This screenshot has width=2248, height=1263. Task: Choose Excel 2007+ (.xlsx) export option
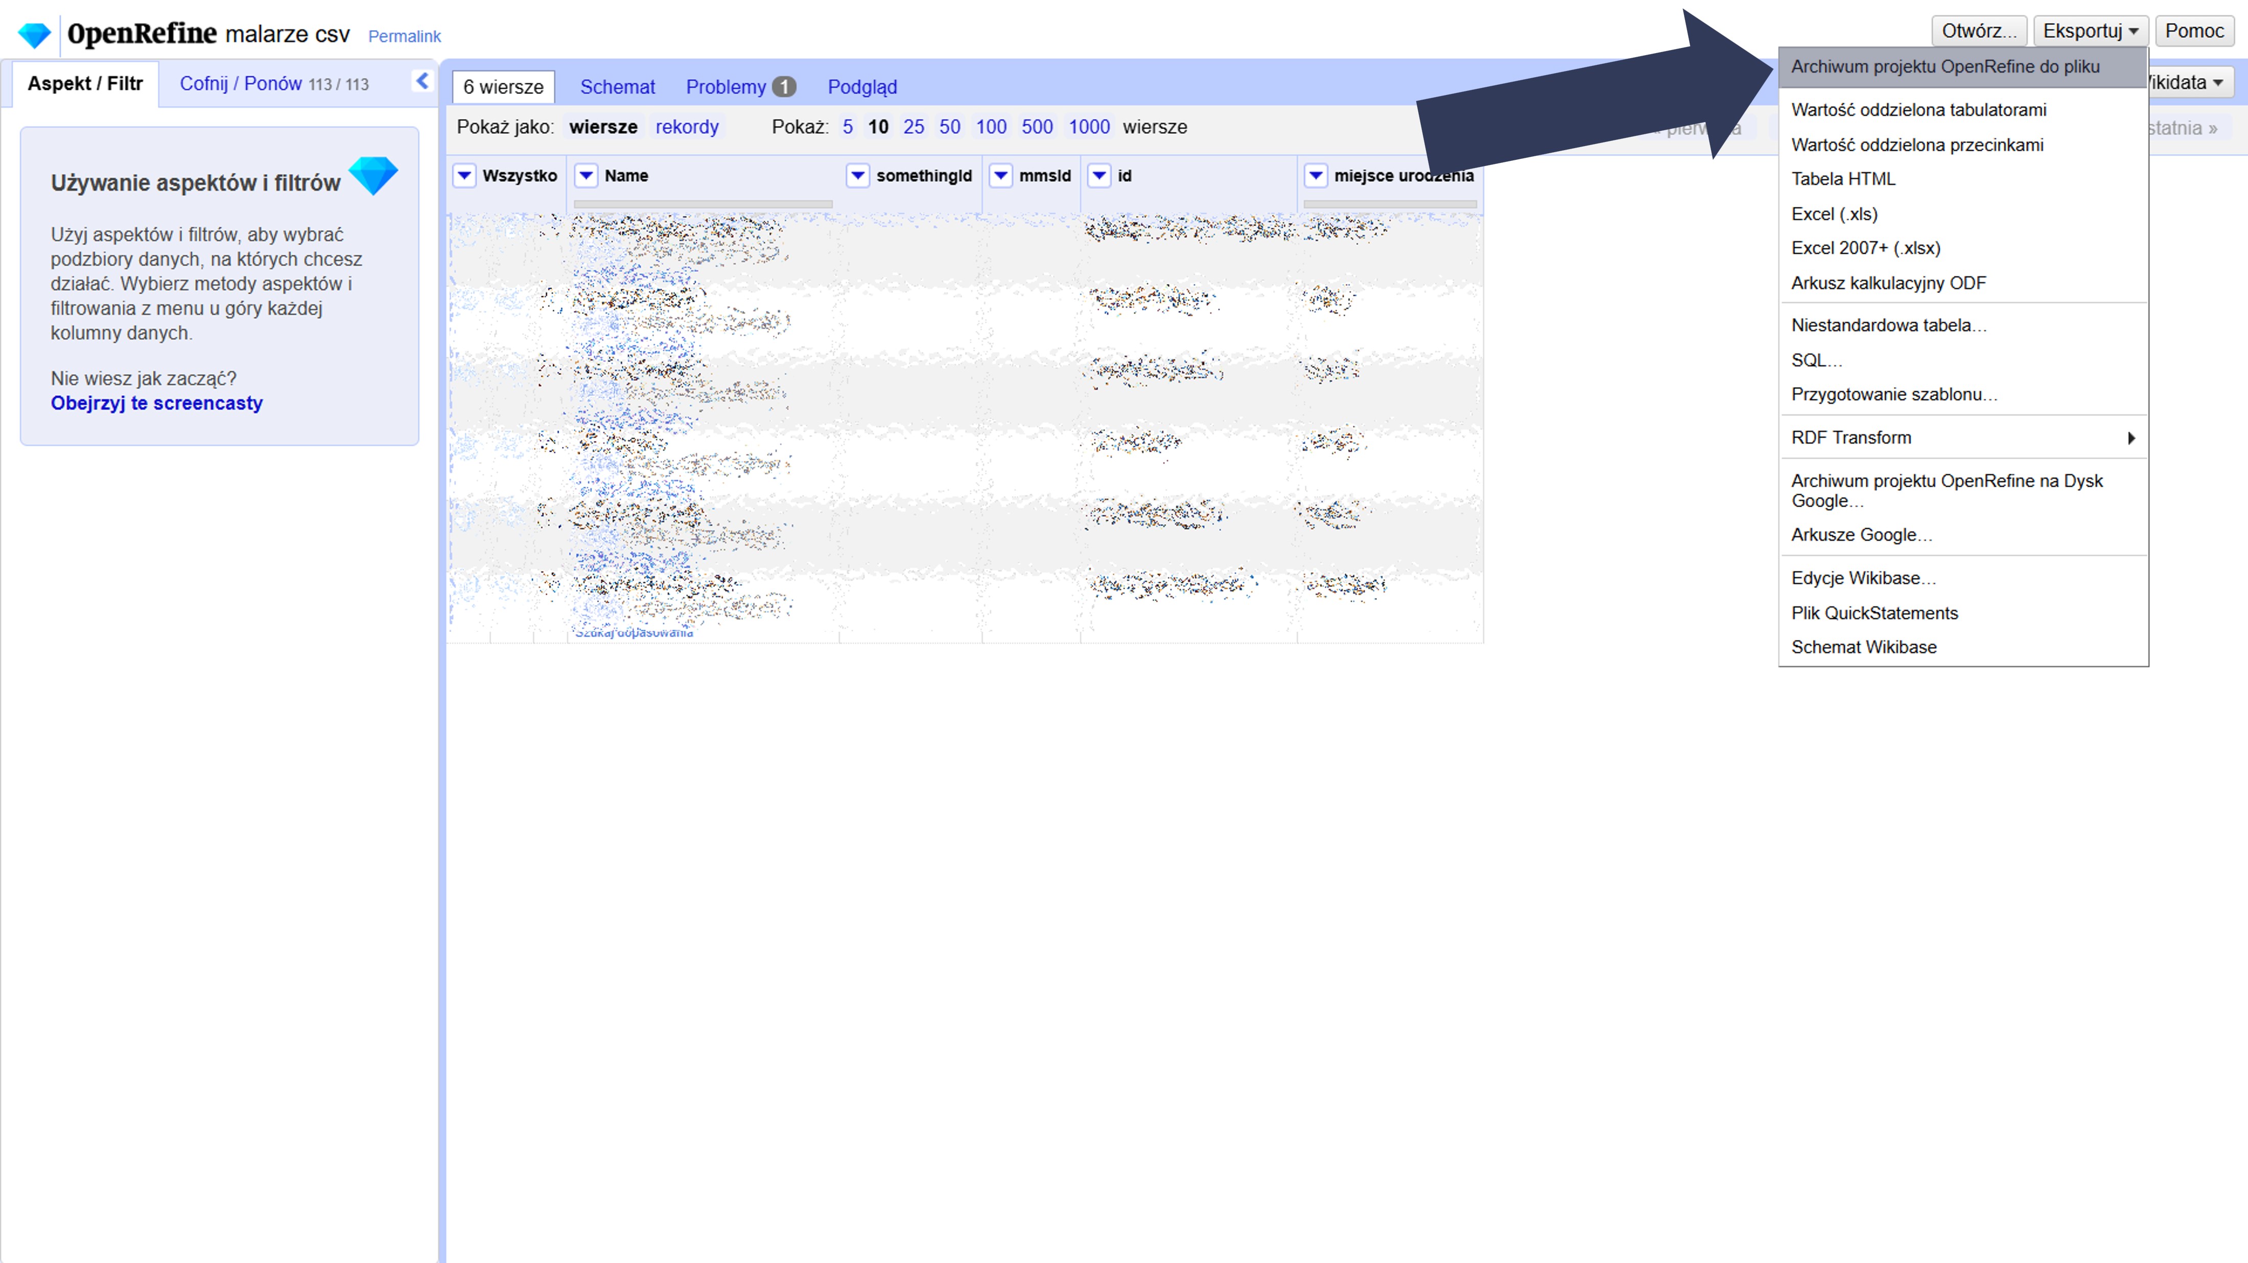point(1866,249)
